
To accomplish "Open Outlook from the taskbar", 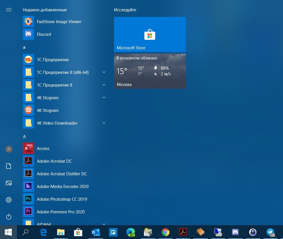I will pyautogui.click(x=96, y=232).
